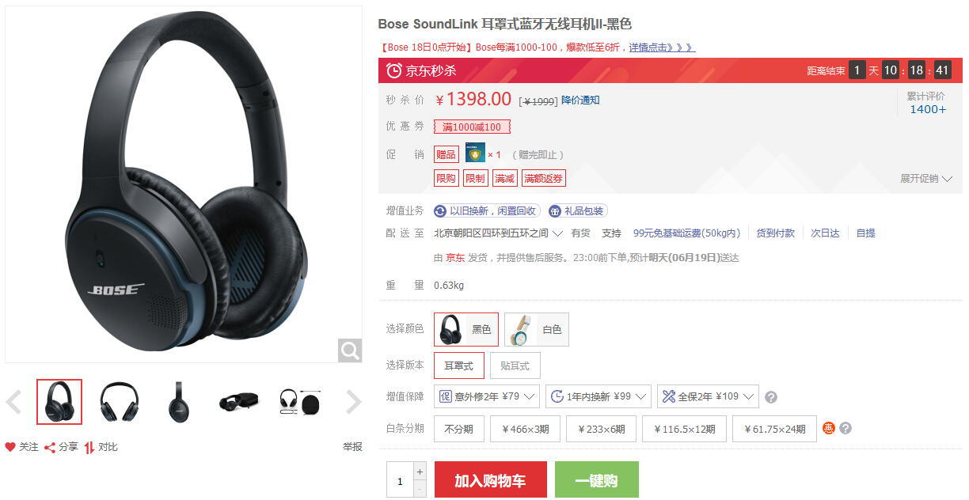Click the orange 惠 icon beside installments

coord(829,428)
